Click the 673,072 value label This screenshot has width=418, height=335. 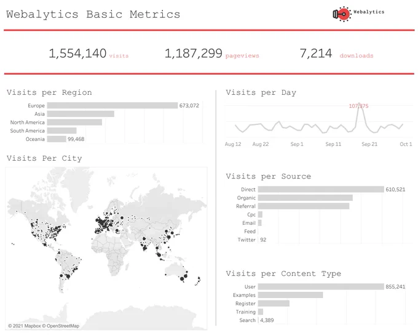189,105
